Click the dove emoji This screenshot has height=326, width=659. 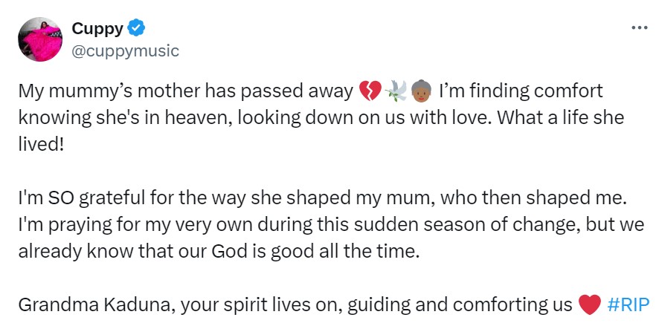coord(395,92)
